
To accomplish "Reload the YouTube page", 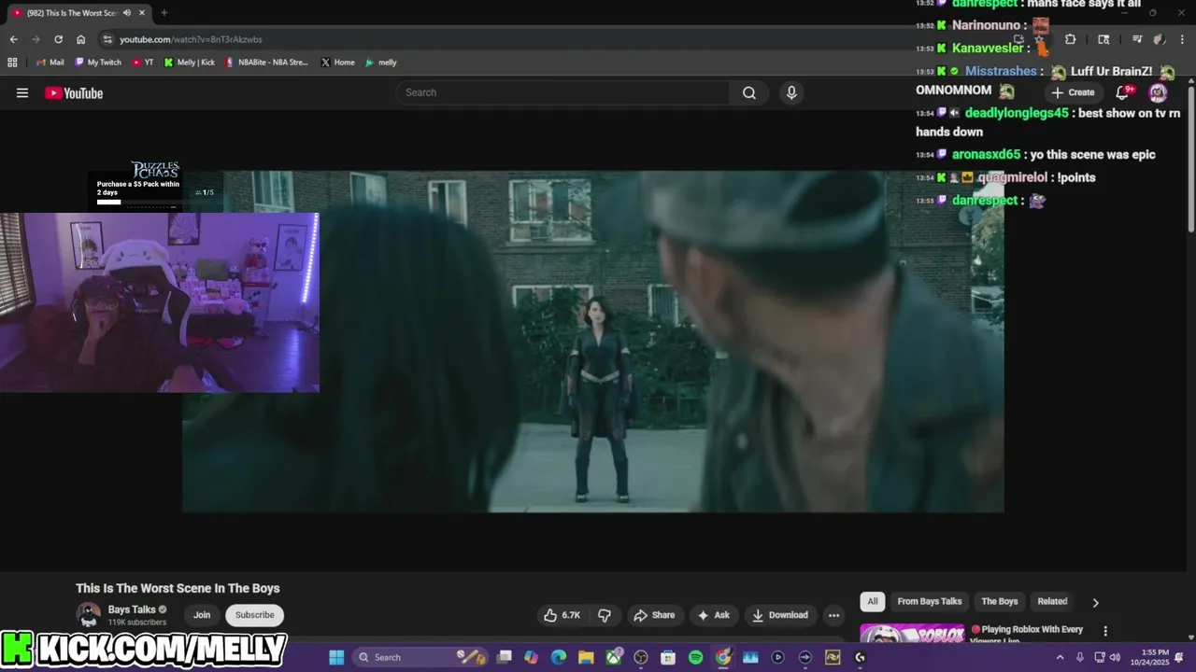I will (58, 39).
